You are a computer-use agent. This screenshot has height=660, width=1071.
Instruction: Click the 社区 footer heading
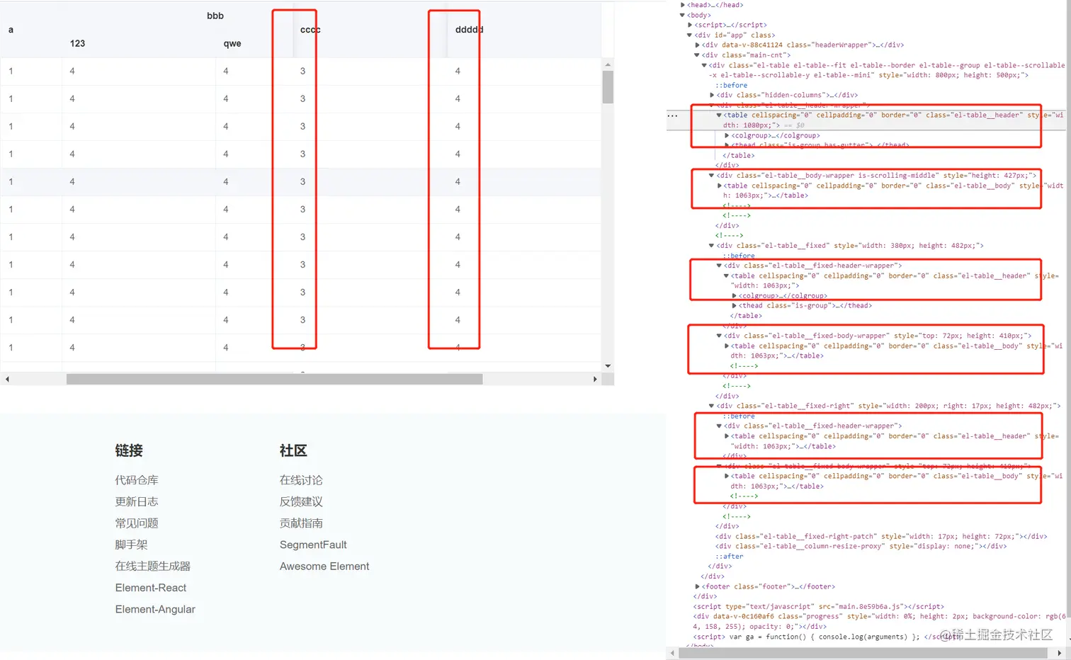point(293,450)
